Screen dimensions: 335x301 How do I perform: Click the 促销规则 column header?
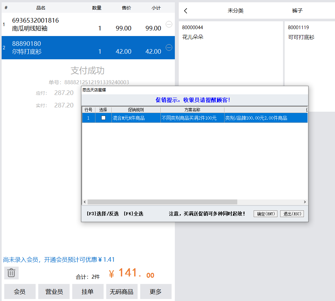[x=136, y=110]
